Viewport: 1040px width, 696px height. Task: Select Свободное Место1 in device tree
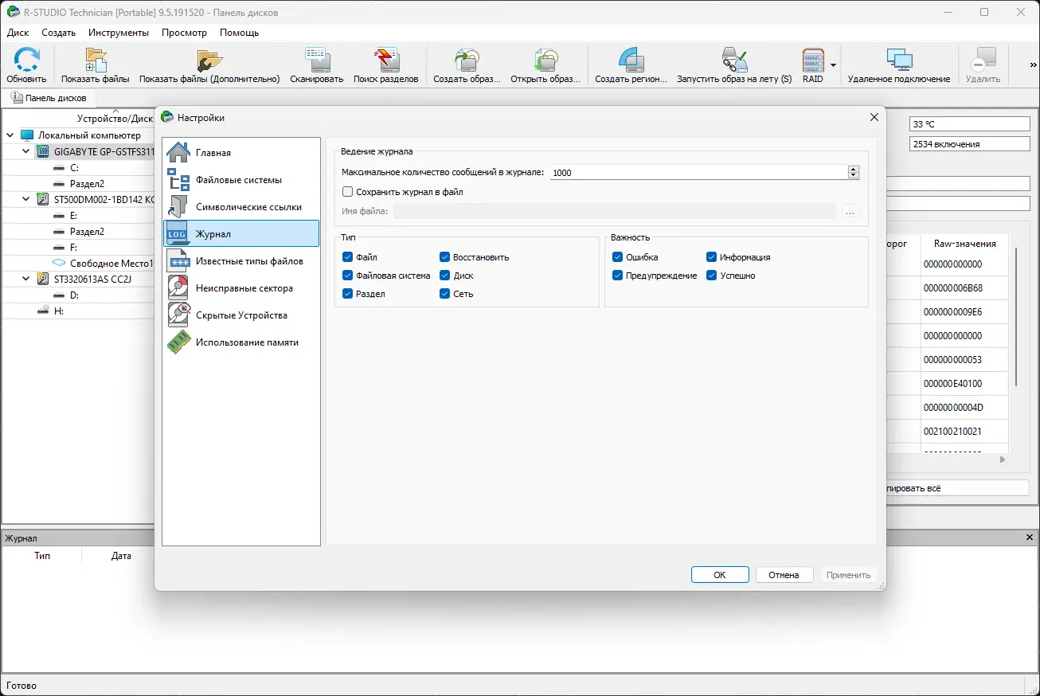click(x=102, y=263)
